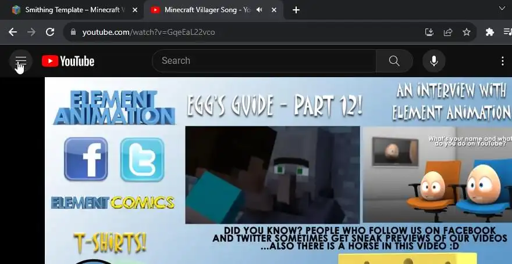Open the Extensions puzzle piece menu
The image size is (512, 264).
pos(489,32)
